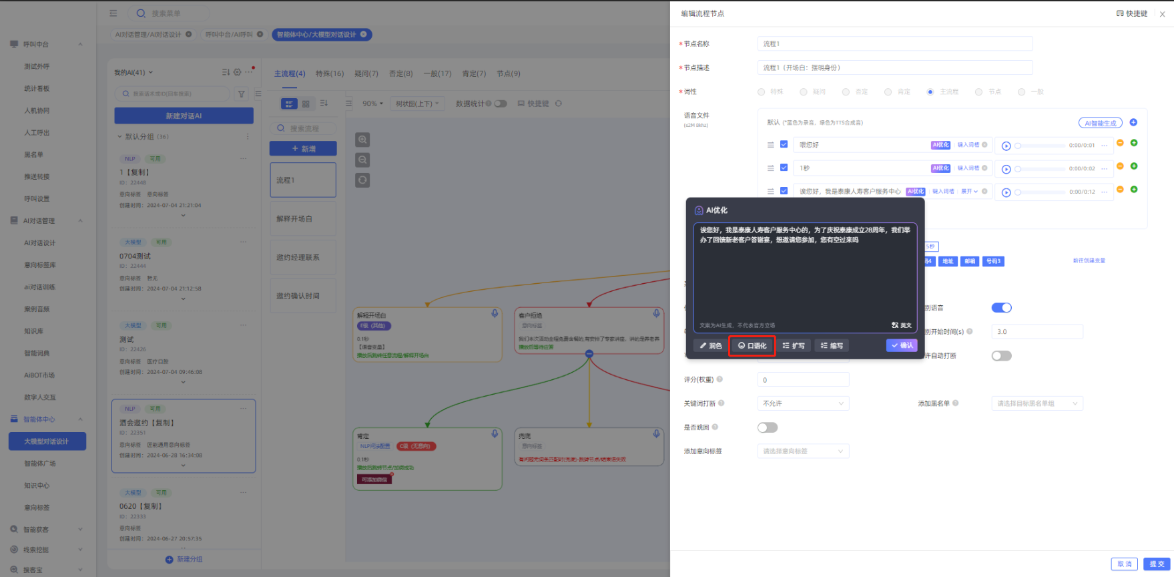Open 快捷键 in the edit panel header
The image size is (1174, 577).
(1132, 13)
